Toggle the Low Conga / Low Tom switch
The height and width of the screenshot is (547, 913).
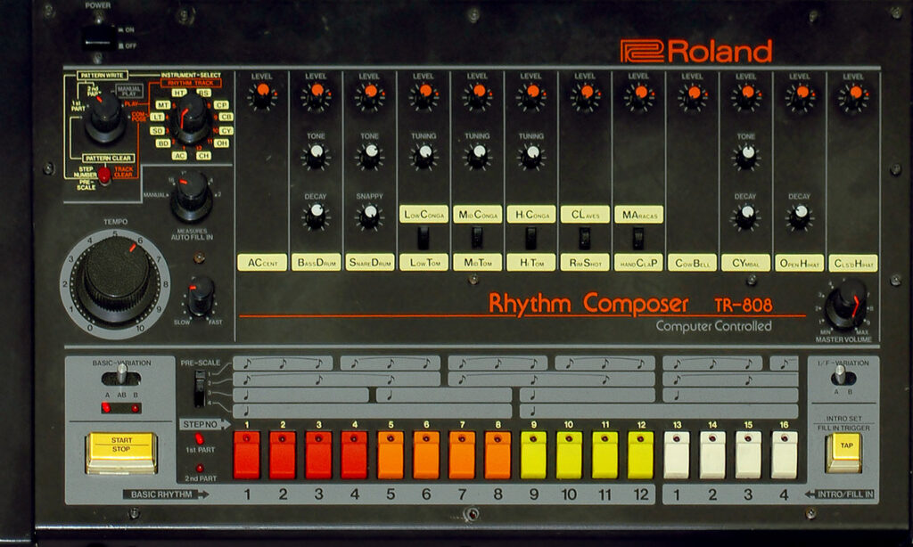coord(424,238)
